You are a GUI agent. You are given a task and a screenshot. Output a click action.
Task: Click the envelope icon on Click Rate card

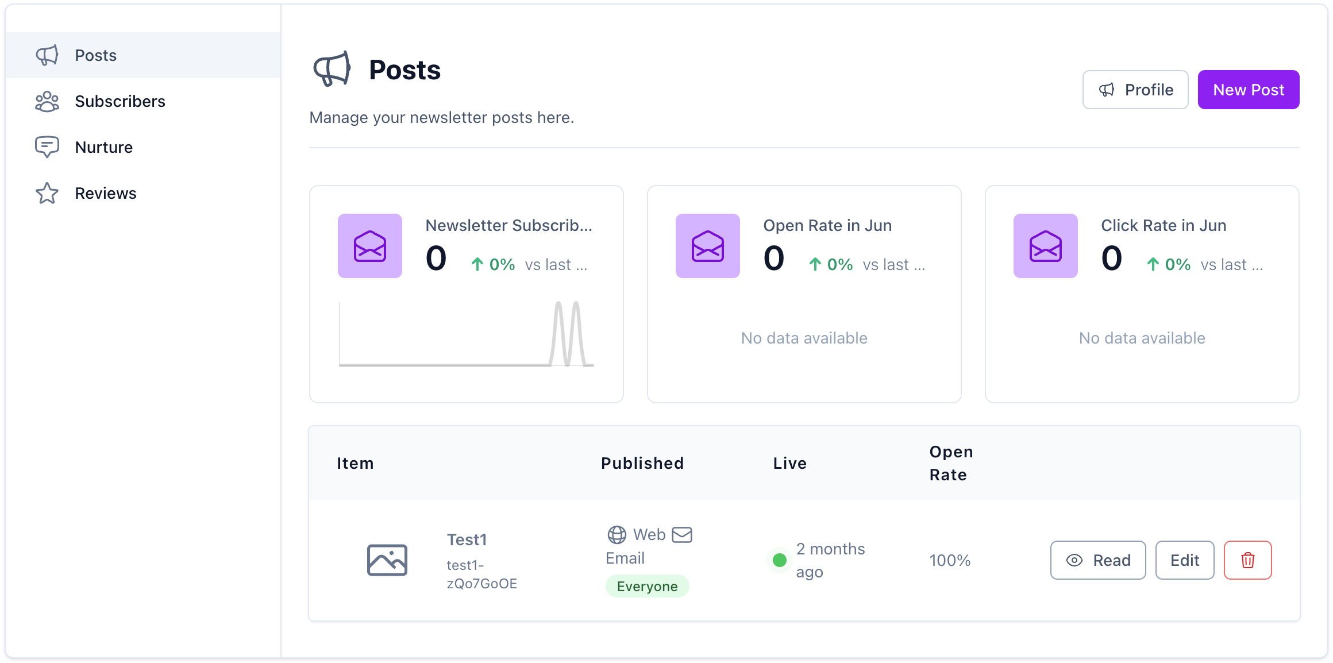pos(1046,246)
